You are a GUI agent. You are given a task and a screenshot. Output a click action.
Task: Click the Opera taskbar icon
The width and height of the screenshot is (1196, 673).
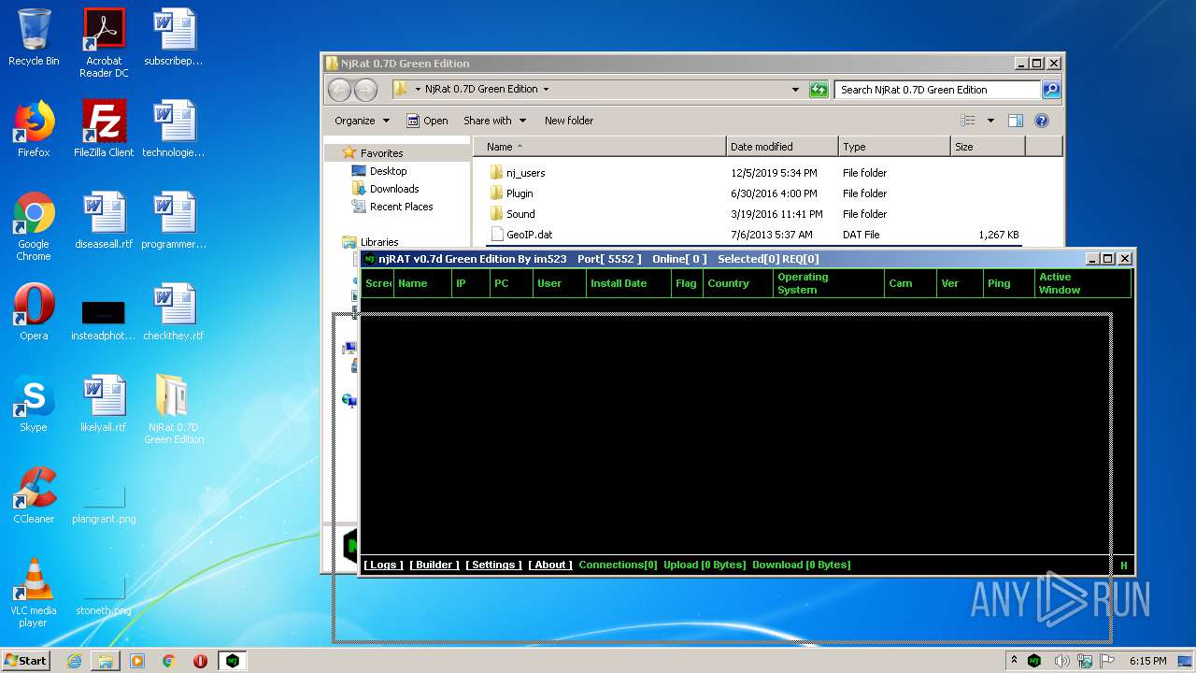200,661
